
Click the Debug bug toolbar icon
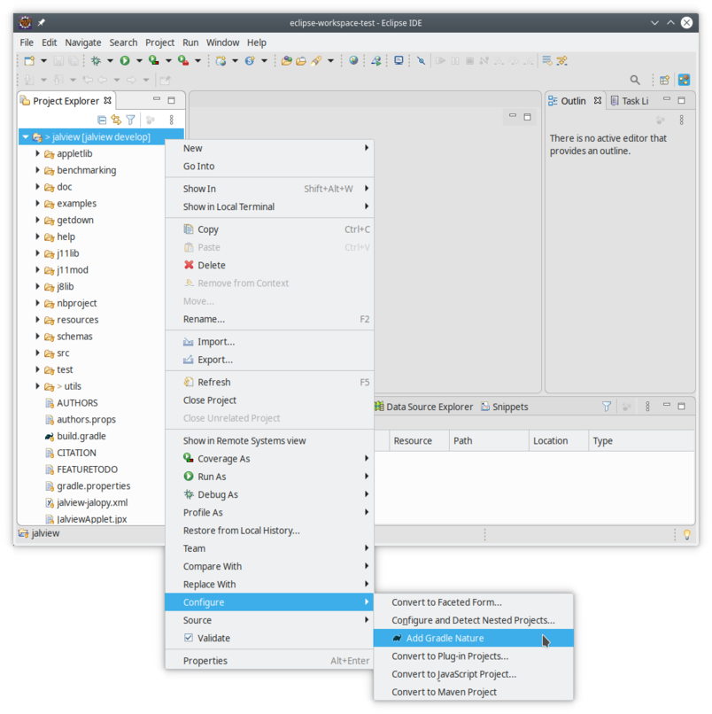96,60
